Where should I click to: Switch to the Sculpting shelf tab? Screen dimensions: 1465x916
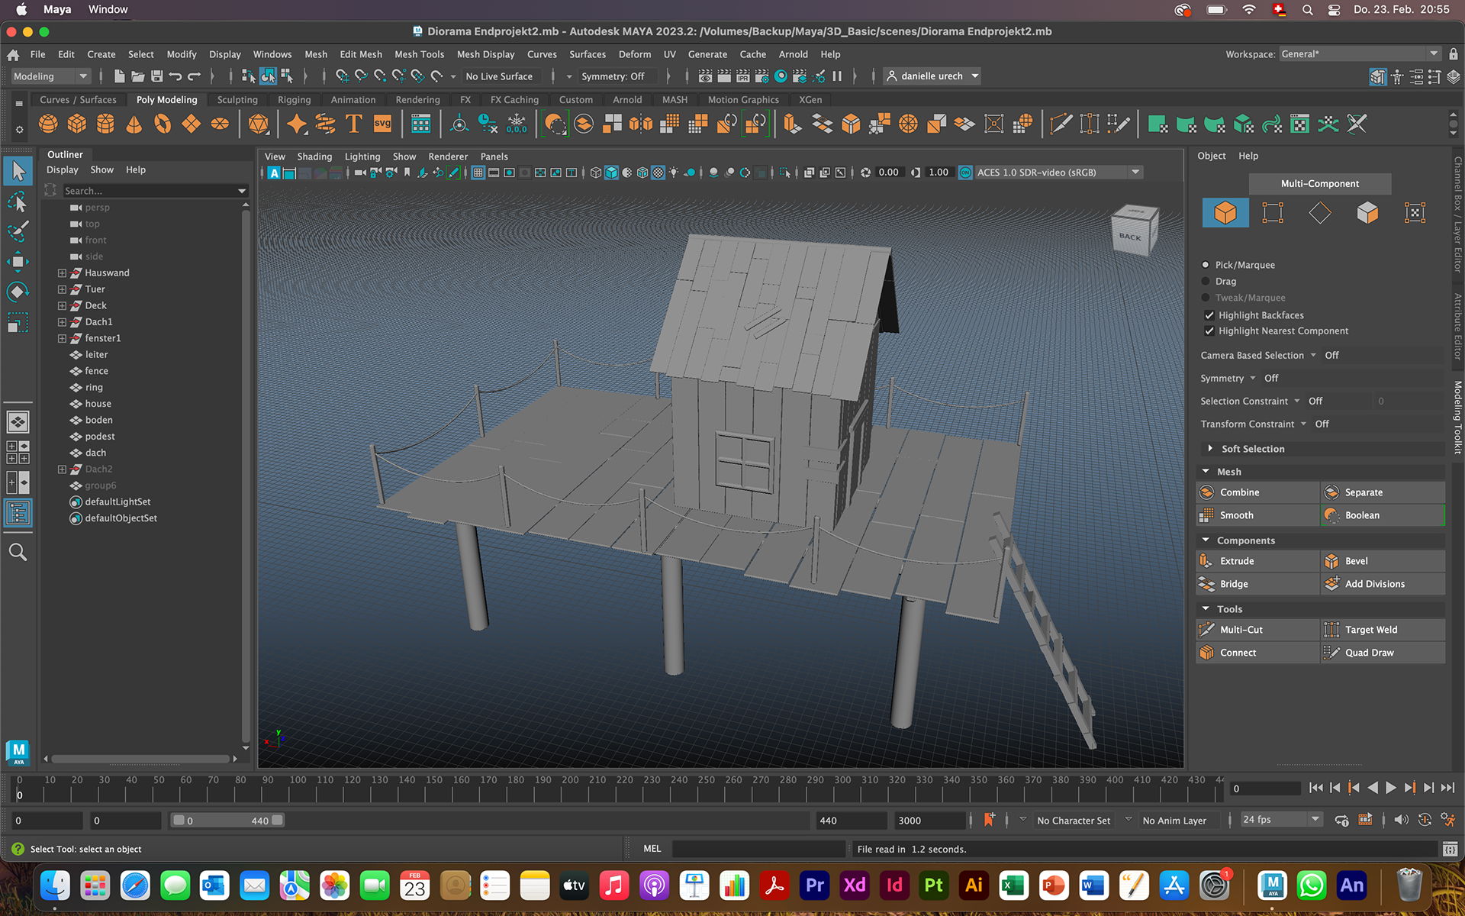(237, 100)
